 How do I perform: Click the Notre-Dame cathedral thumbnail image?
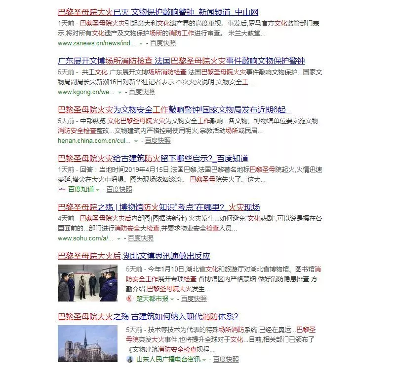tap(85, 344)
